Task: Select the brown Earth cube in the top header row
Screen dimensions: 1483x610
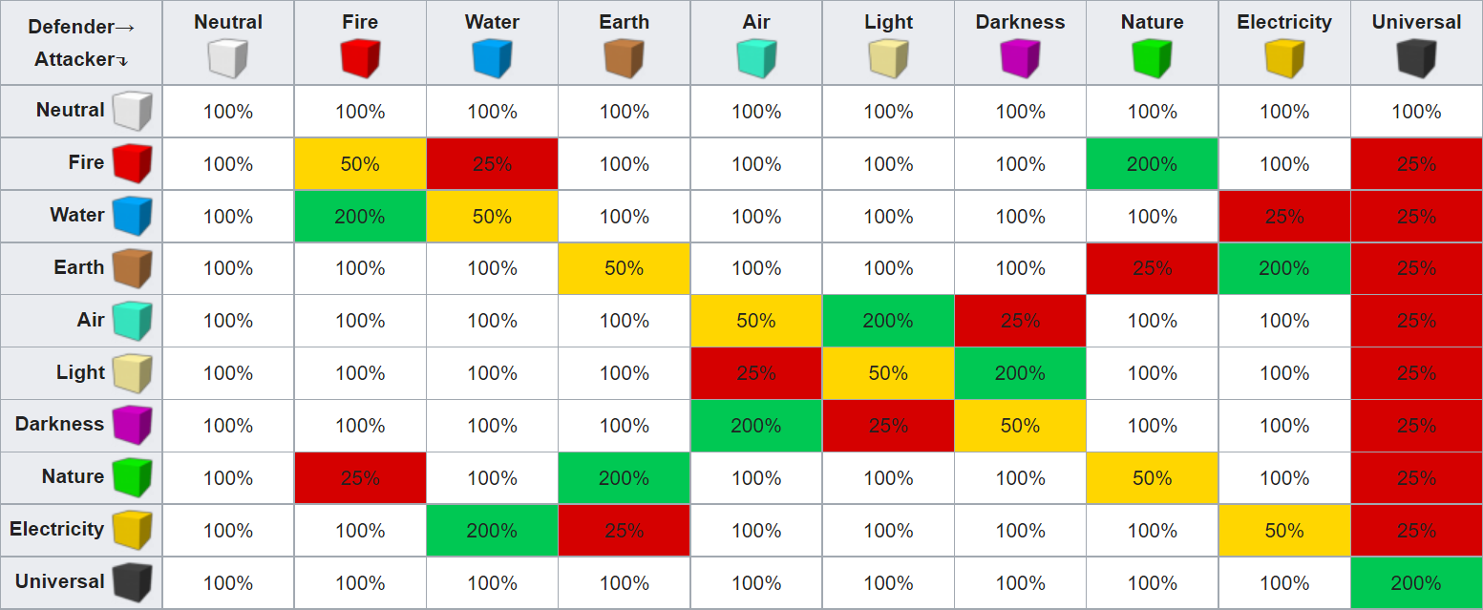Action: point(624,58)
